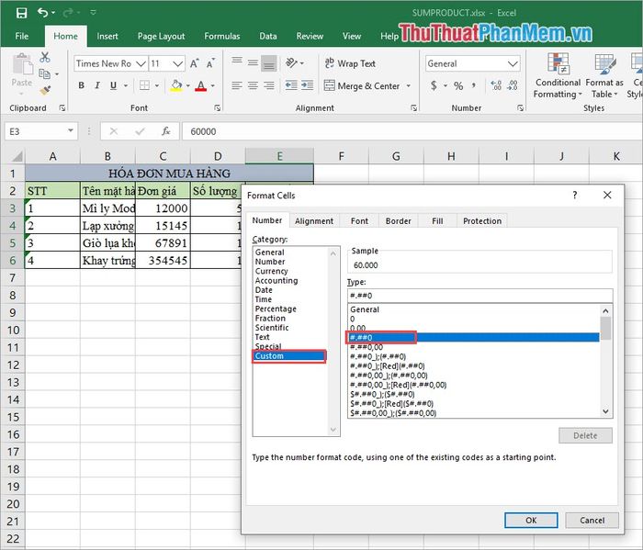Increase decimal places

[x=496, y=85]
